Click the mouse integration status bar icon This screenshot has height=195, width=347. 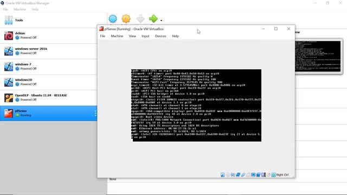268,175
